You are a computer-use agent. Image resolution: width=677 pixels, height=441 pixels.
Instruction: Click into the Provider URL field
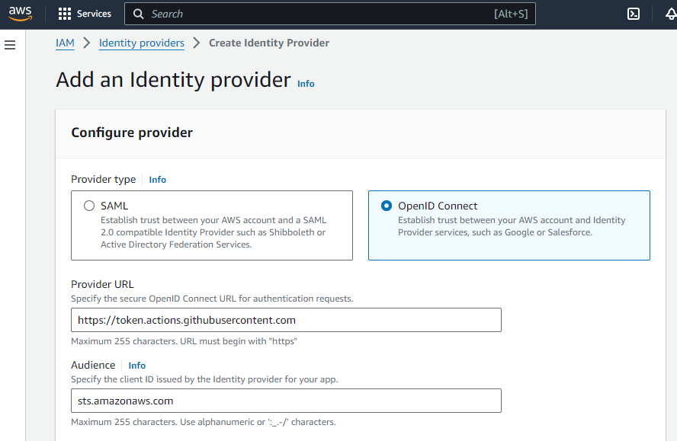tap(286, 320)
